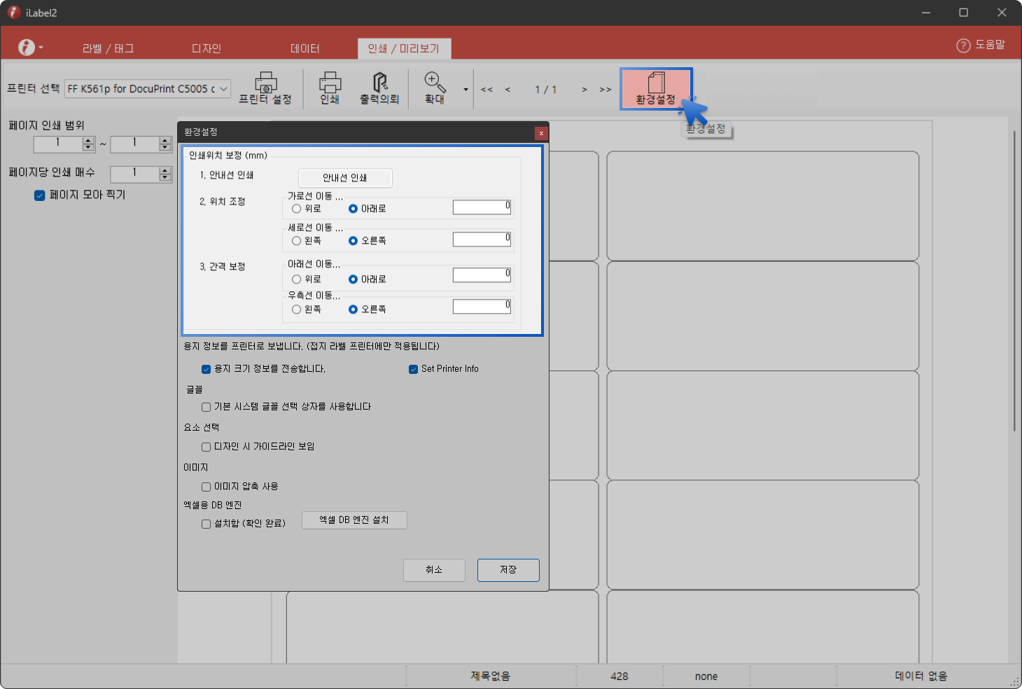
Task: Close the 환경설정 dialog with red X
Action: click(x=541, y=133)
